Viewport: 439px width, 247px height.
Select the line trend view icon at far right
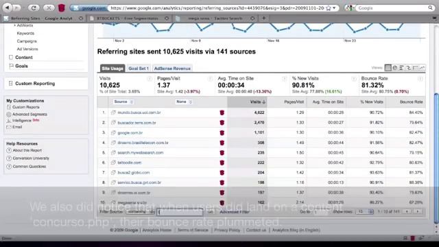click(x=423, y=68)
